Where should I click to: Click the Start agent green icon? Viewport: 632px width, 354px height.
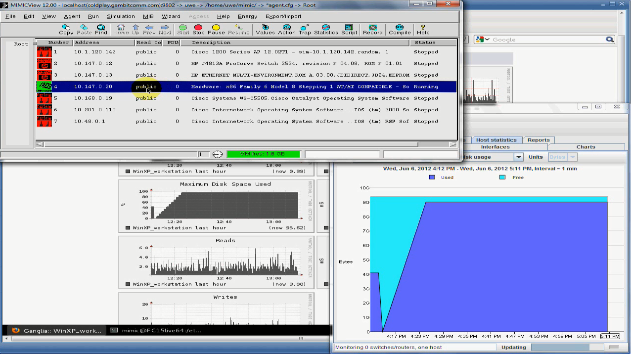(183, 29)
